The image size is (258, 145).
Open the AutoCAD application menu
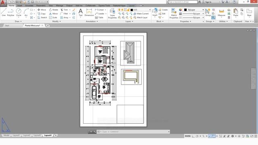coord(3,3)
